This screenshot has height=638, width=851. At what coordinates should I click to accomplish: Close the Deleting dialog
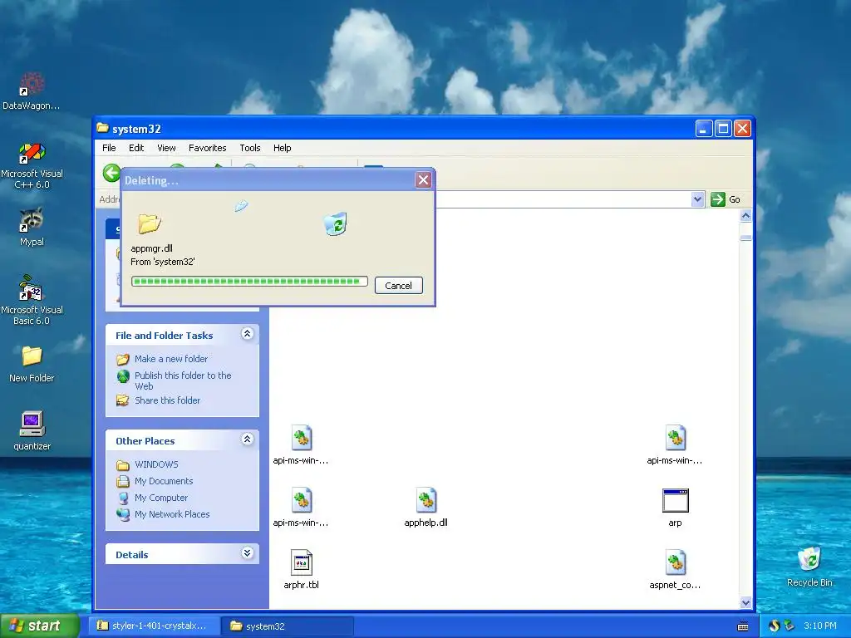pos(423,180)
